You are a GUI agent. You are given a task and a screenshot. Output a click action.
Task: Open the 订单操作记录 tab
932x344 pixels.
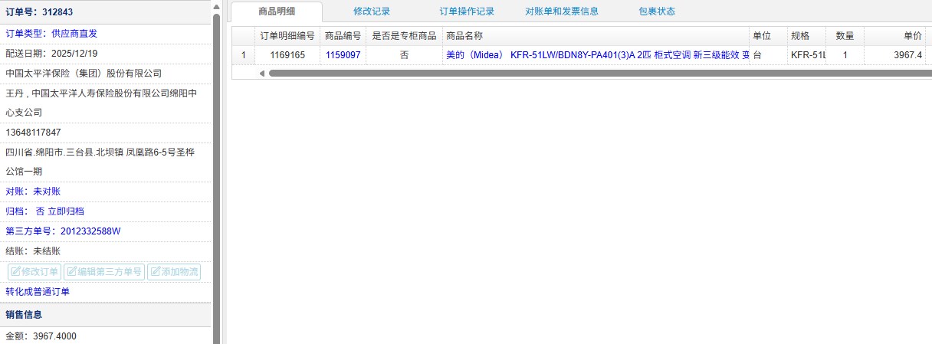tap(467, 11)
